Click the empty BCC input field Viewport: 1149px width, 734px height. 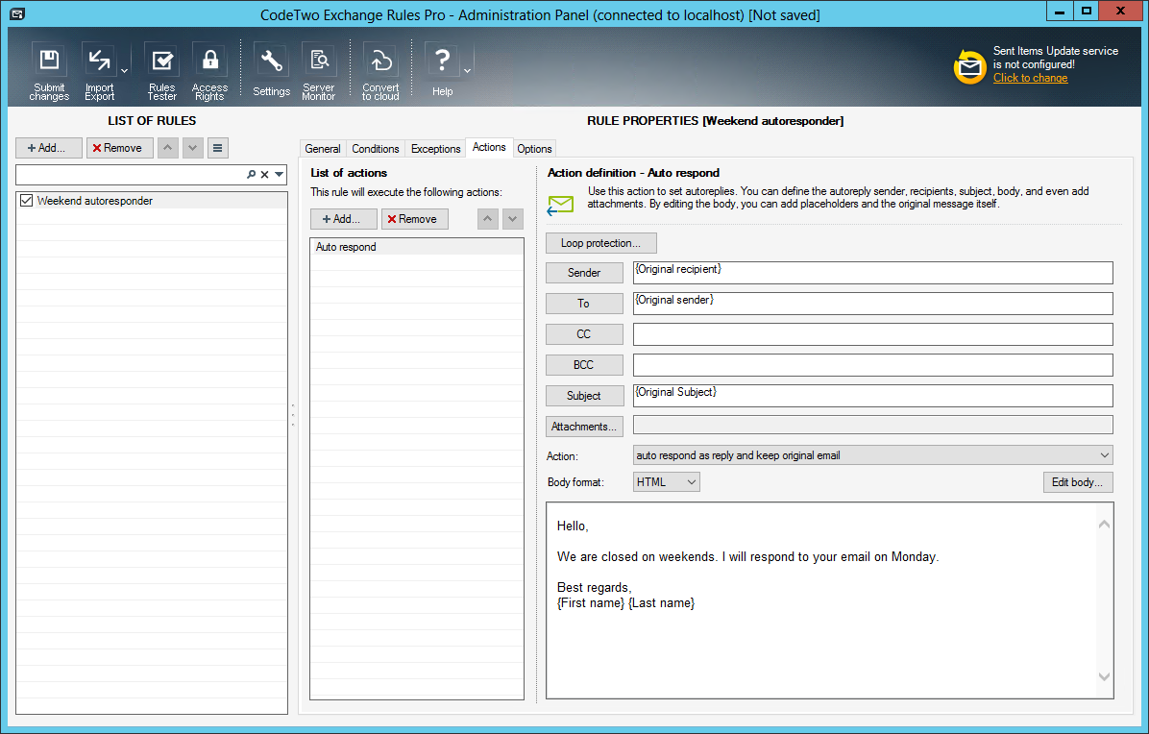pyautogui.click(x=872, y=365)
